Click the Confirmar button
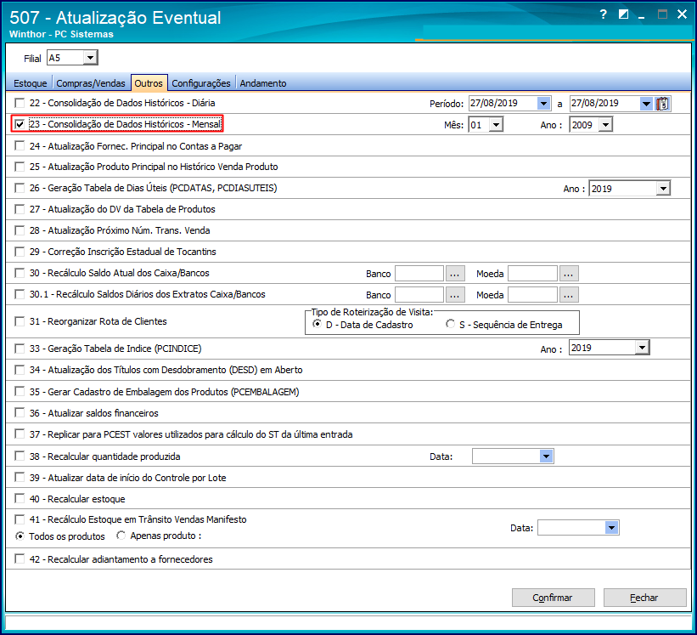This screenshot has height=635, width=697. point(553,598)
